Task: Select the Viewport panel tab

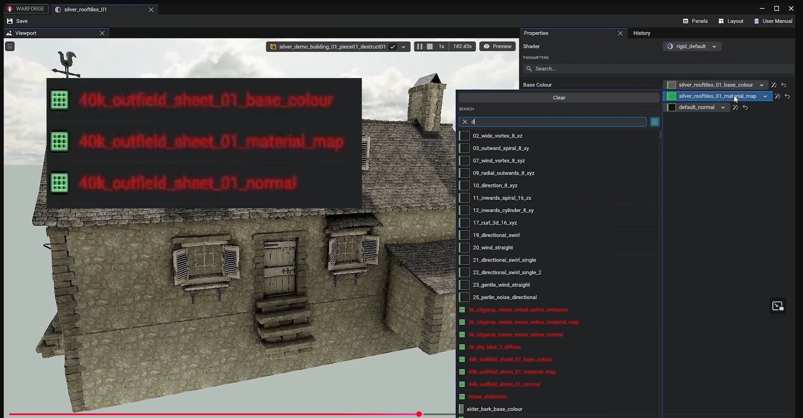Action: [26, 33]
